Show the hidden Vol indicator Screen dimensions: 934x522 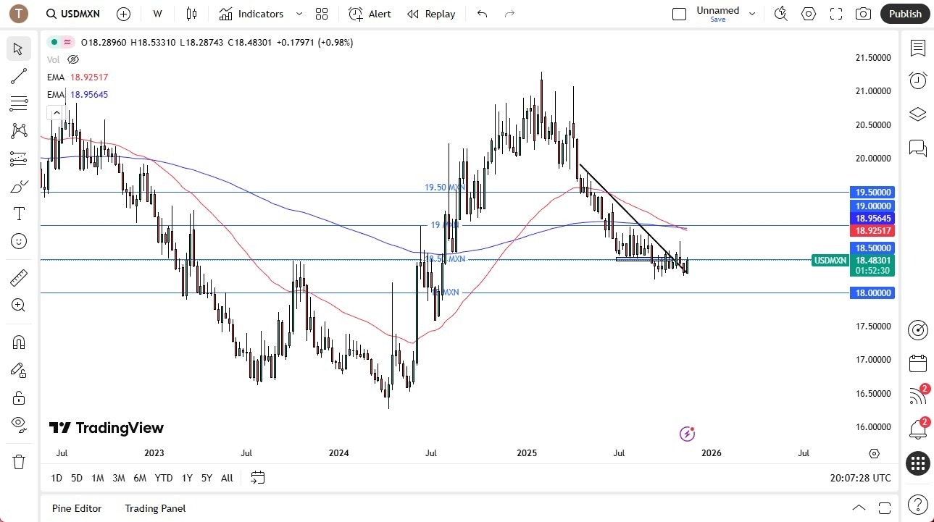point(72,59)
